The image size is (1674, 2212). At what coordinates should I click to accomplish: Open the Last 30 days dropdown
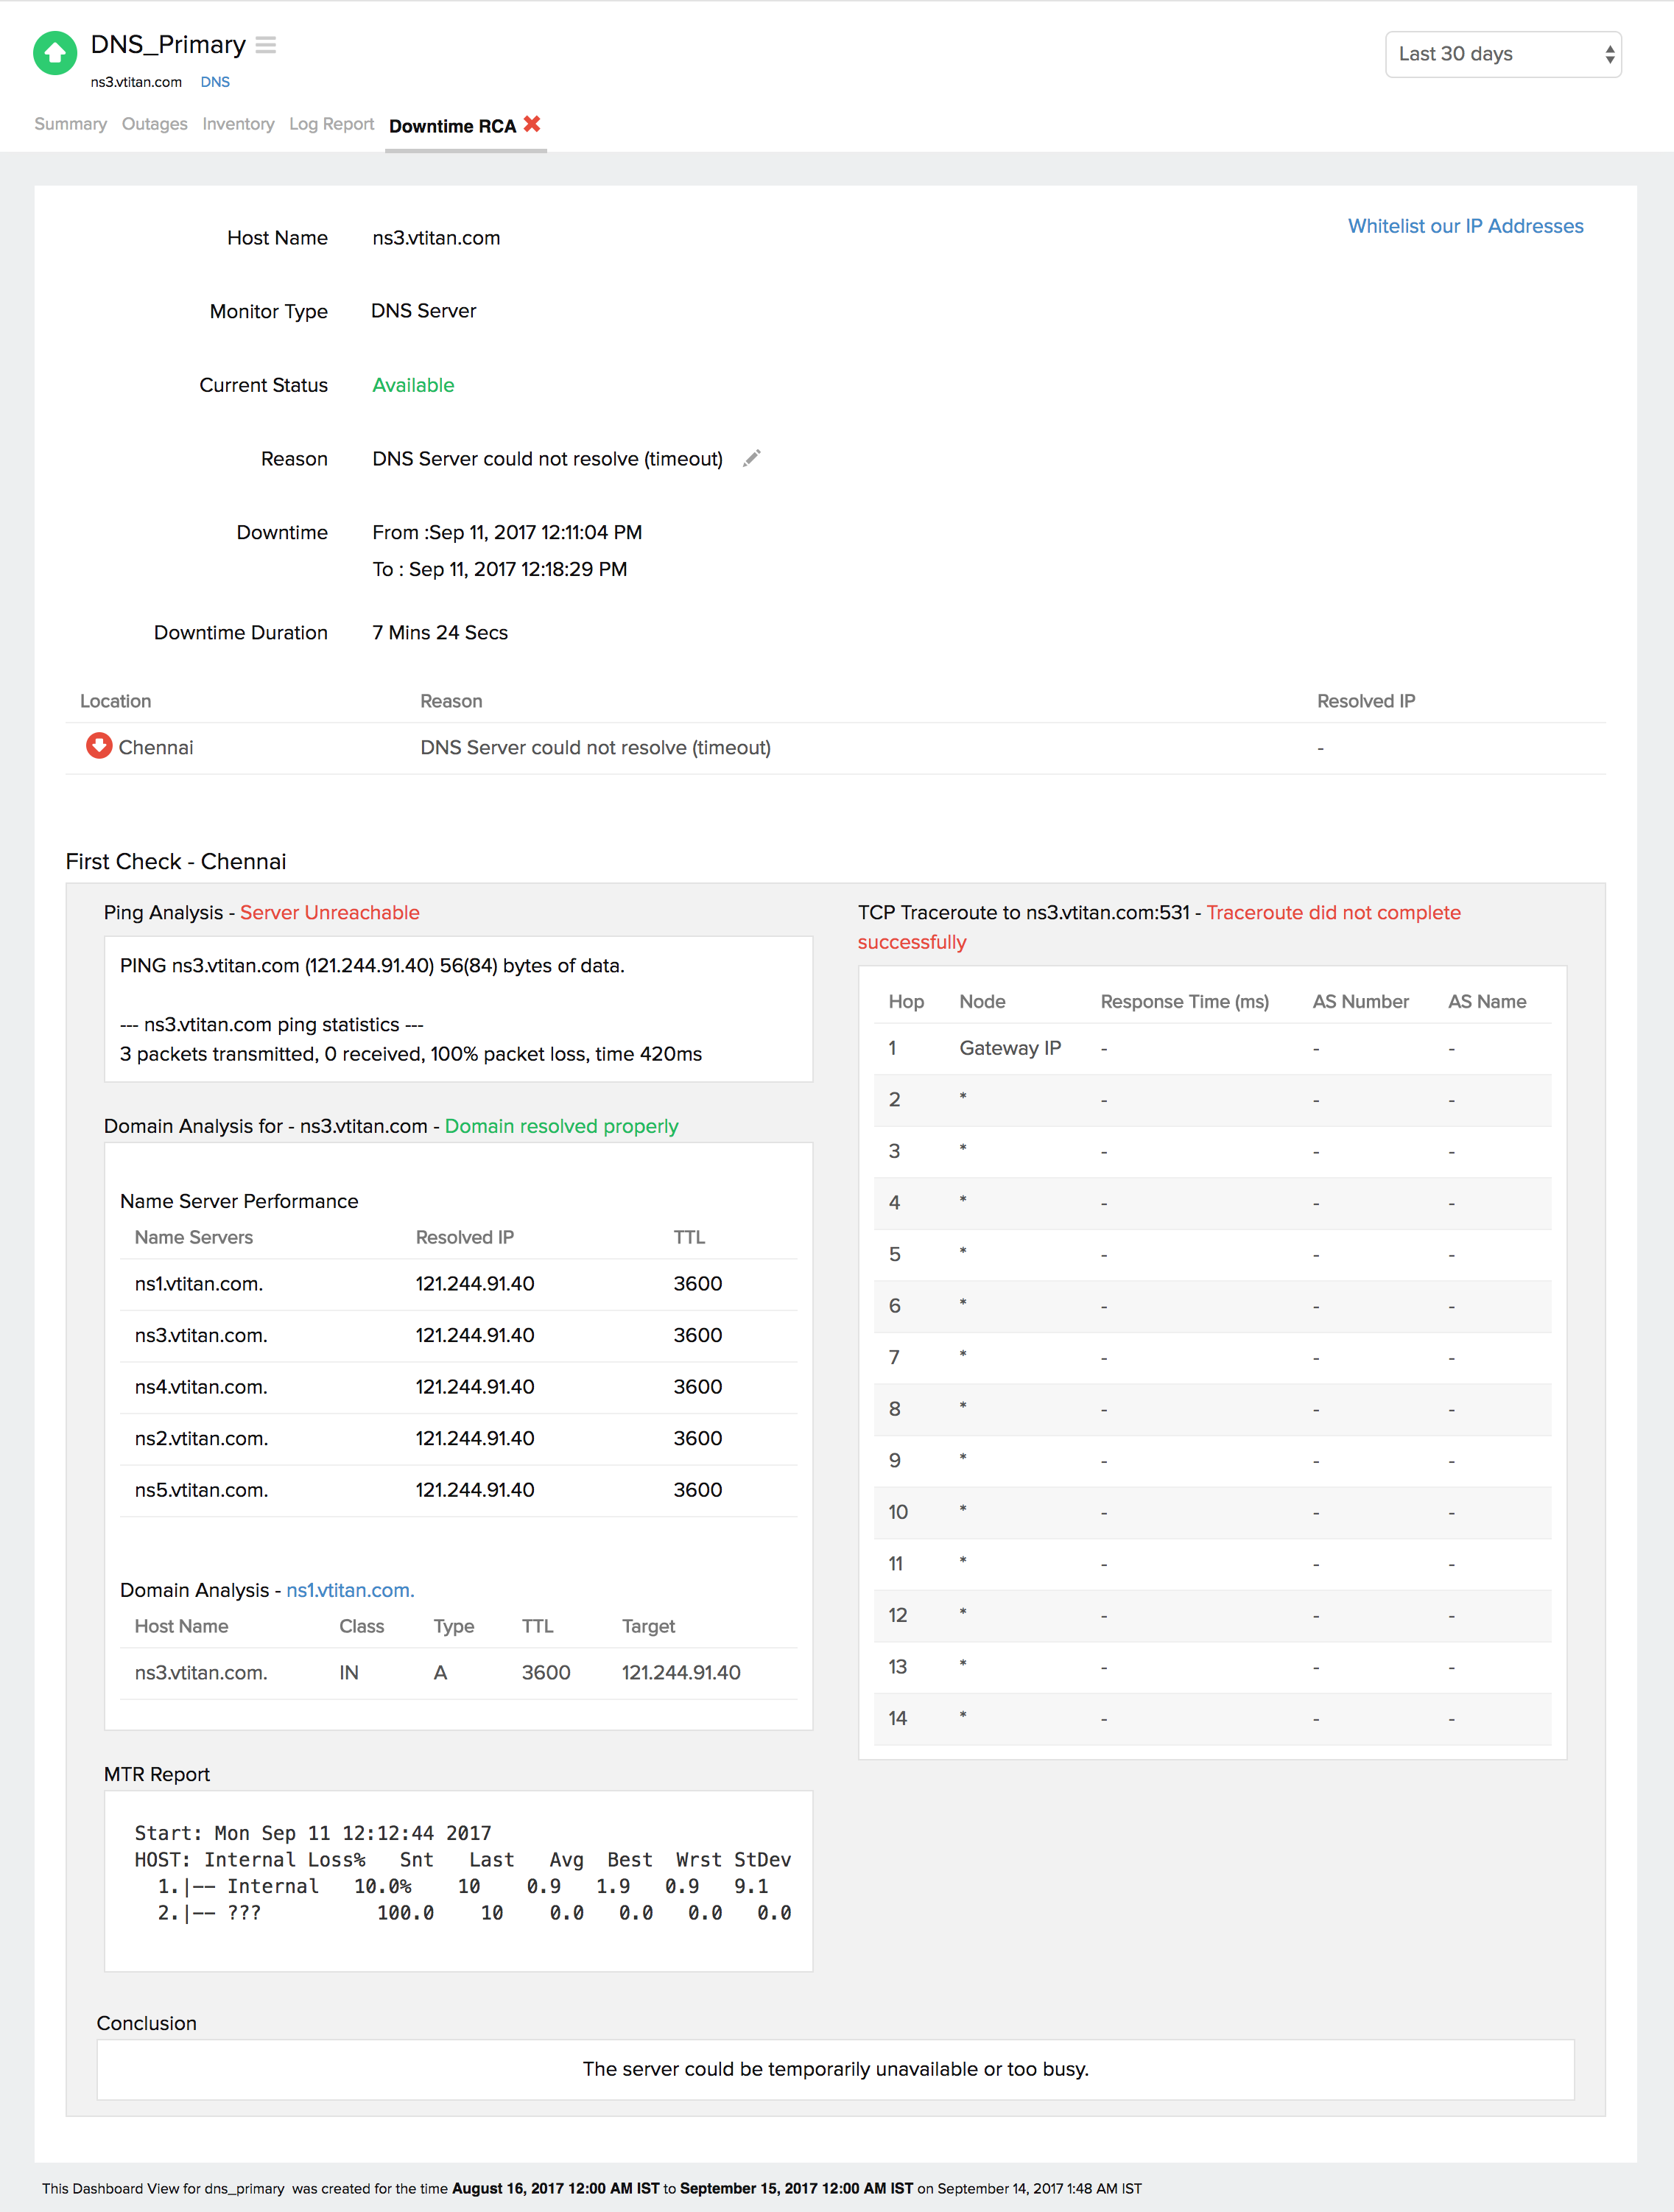point(1502,54)
